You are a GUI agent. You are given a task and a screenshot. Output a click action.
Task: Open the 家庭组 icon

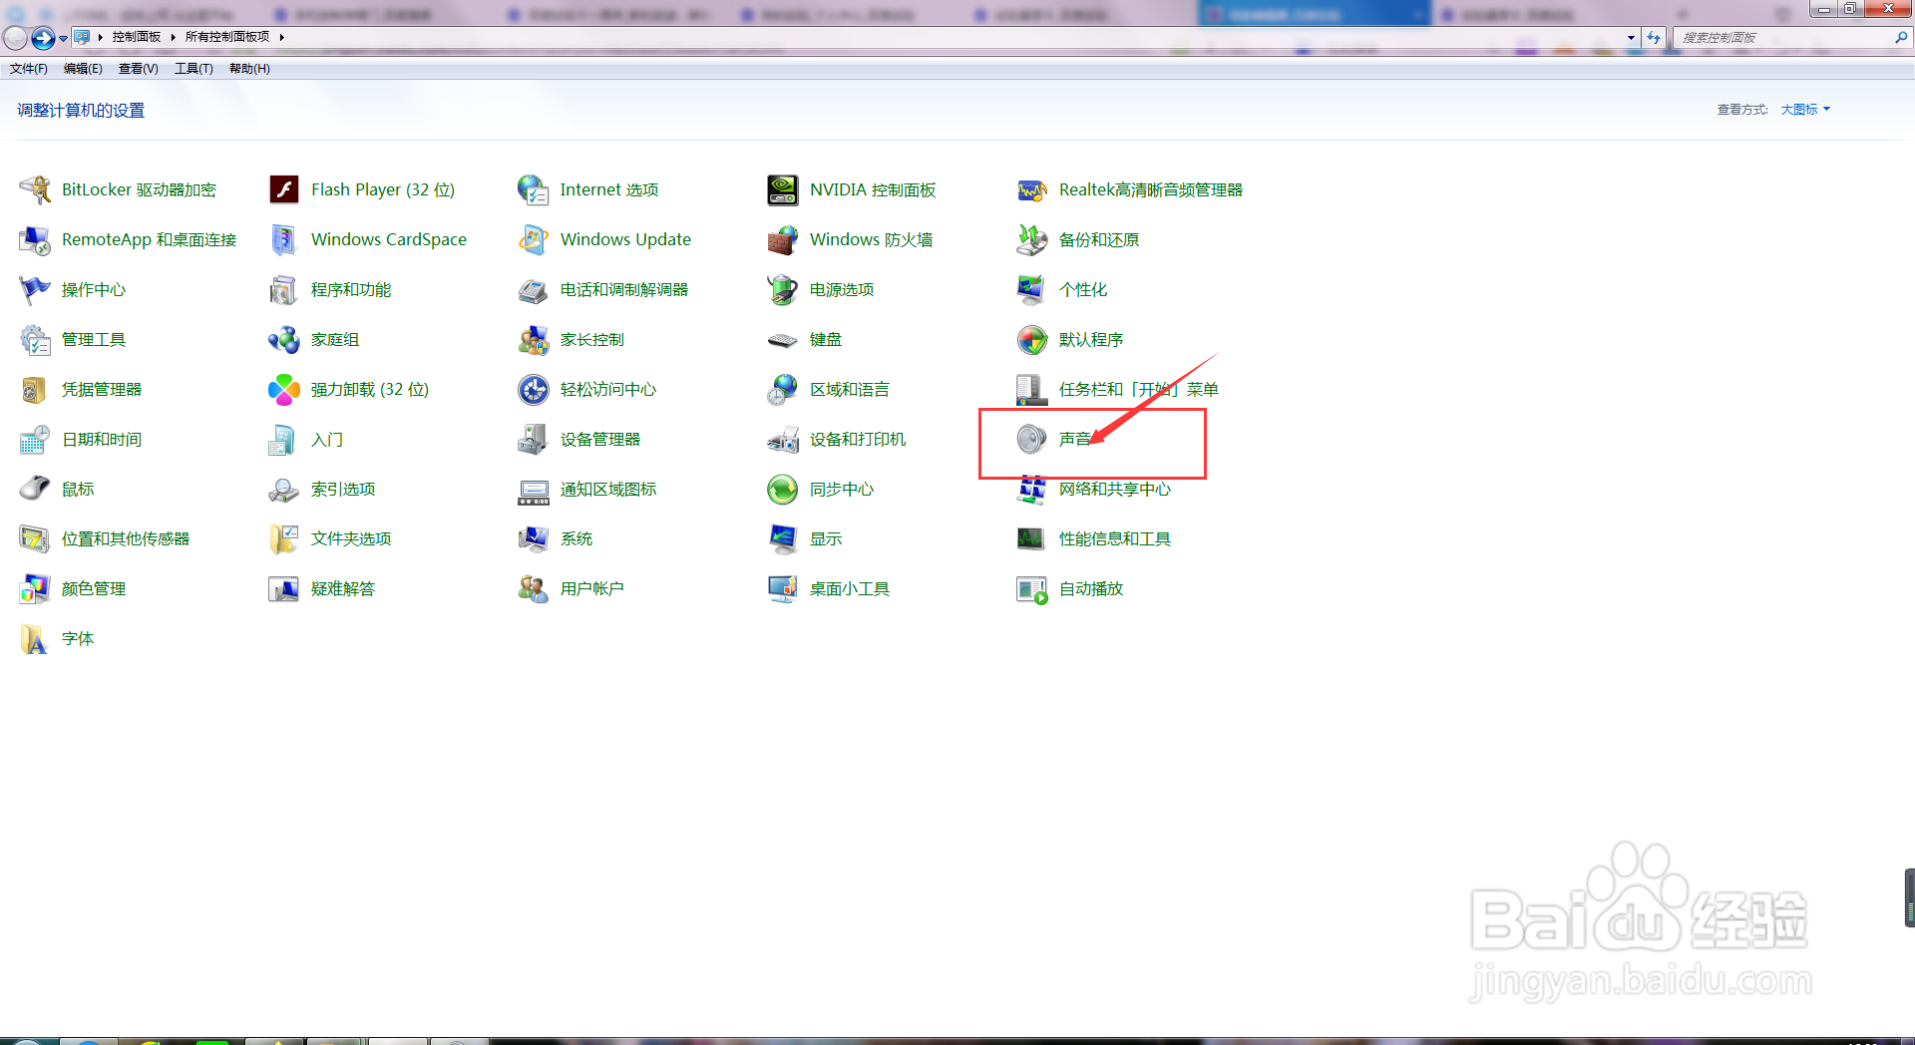tap(284, 339)
